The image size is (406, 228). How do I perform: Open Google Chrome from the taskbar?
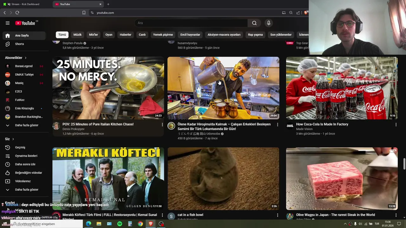tap(140, 224)
